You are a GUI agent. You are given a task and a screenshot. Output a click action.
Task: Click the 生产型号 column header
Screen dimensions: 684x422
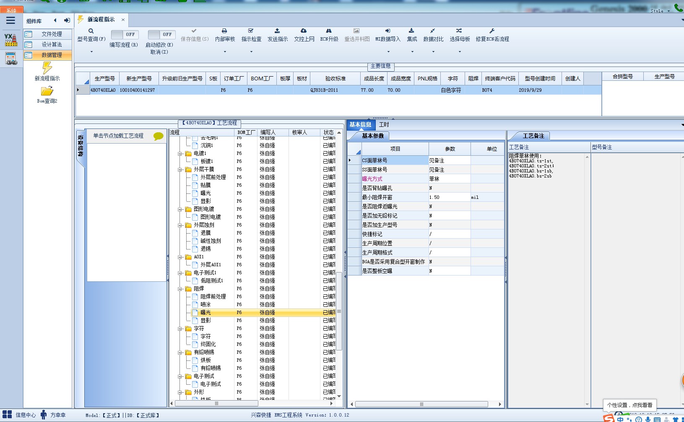pos(104,78)
